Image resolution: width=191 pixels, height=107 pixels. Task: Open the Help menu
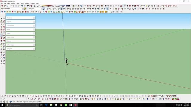(x=37, y=3)
